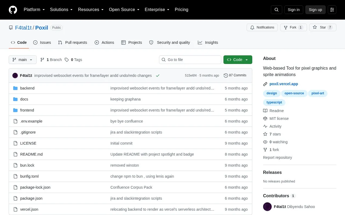Click the pixel-art topic tag

coord(318,93)
